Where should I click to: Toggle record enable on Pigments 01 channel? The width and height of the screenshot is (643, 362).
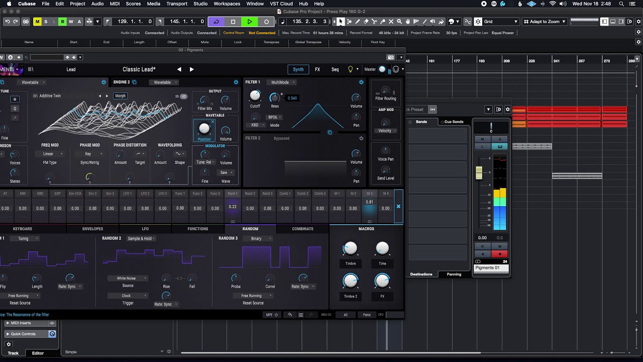tap(499, 254)
